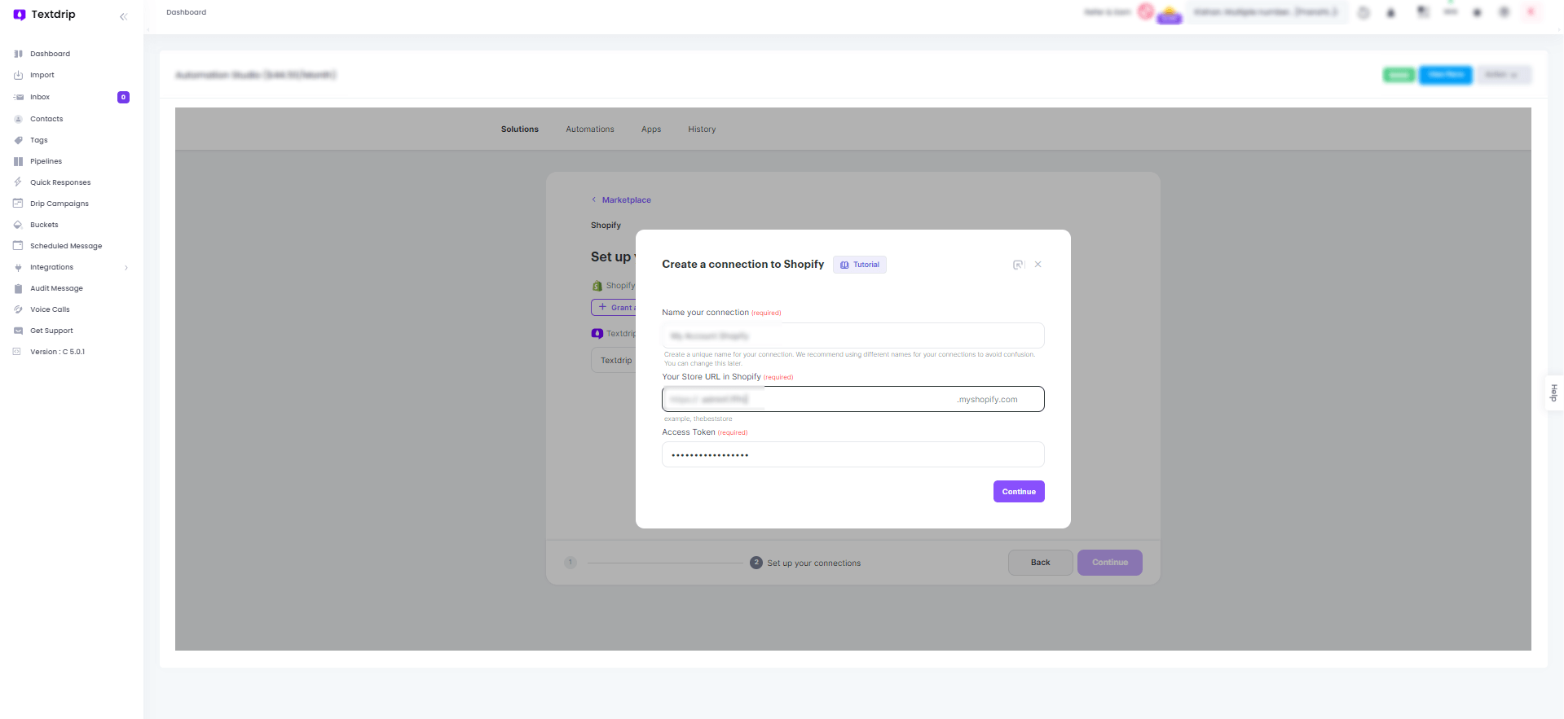Viewport: 1564px width, 719px height.
Task: Click the pop-out icon in Shopify dialog
Action: [1019, 265]
